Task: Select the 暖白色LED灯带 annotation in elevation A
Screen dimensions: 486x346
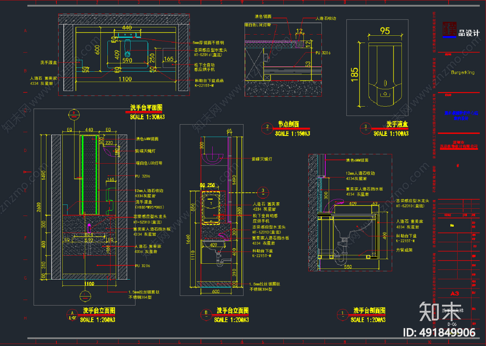Action: (149, 163)
